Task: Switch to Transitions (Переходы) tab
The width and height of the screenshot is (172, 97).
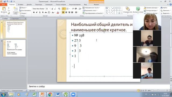Action: pyautogui.click(x=38, y=5)
